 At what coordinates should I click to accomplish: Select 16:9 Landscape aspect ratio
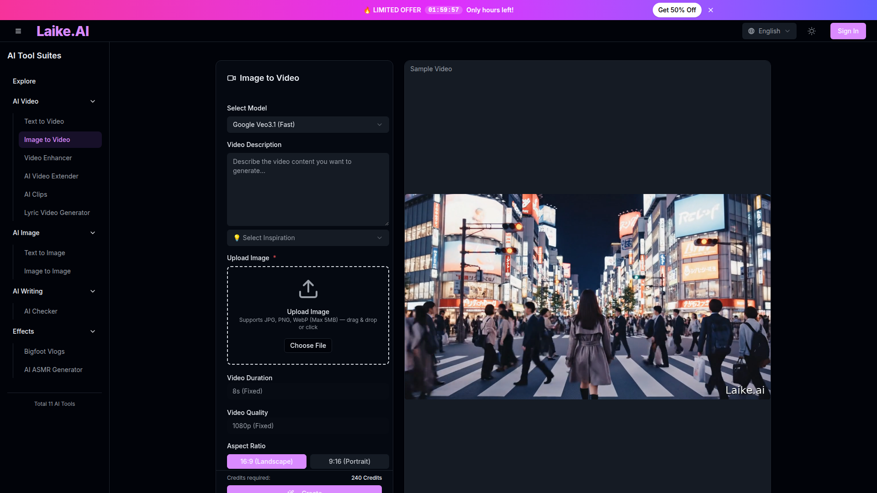coord(267,462)
